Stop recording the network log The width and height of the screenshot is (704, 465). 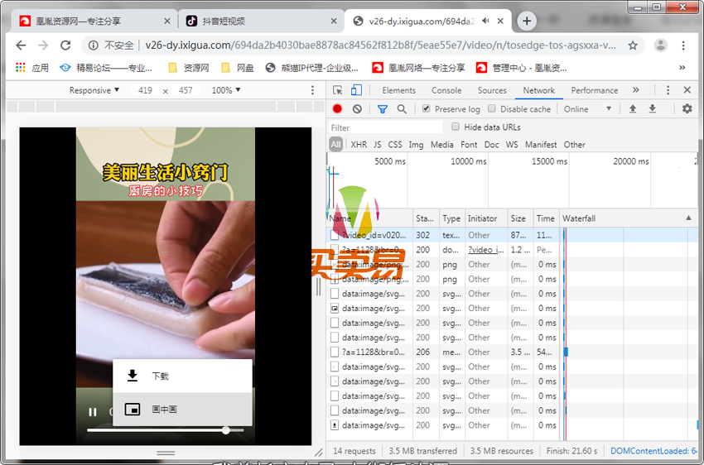[337, 109]
